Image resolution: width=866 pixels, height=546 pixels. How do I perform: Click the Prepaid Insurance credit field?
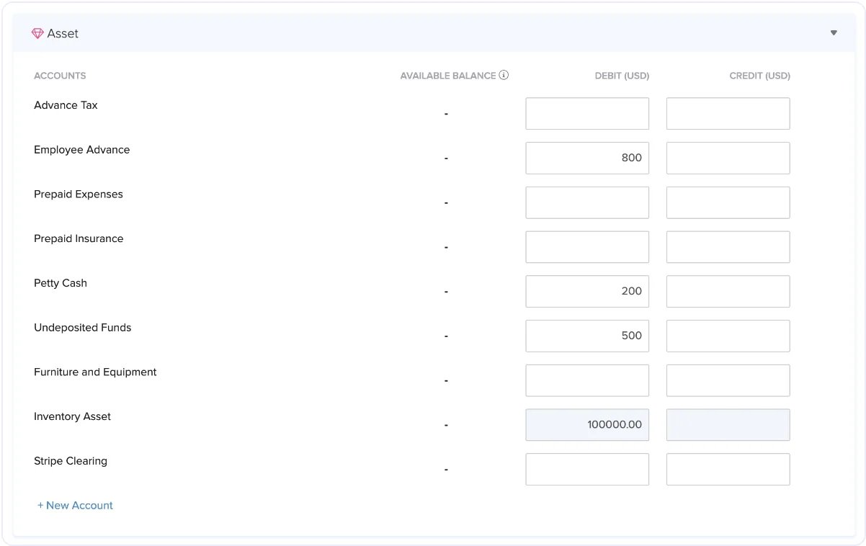(728, 247)
